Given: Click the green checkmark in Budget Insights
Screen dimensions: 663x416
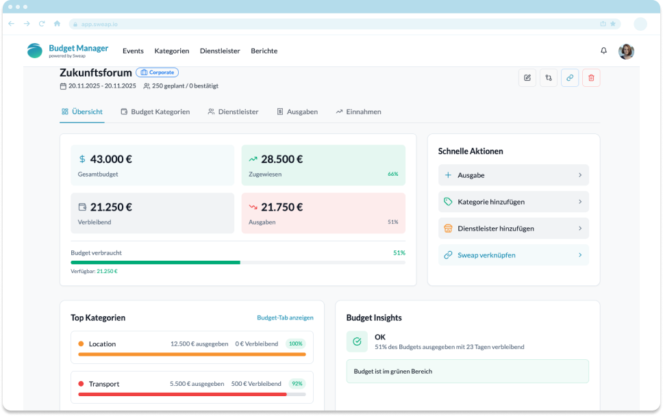Looking at the screenshot, I should point(356,341).
